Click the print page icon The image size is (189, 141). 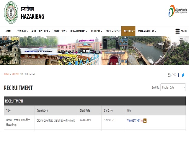[x=169, y=75]
